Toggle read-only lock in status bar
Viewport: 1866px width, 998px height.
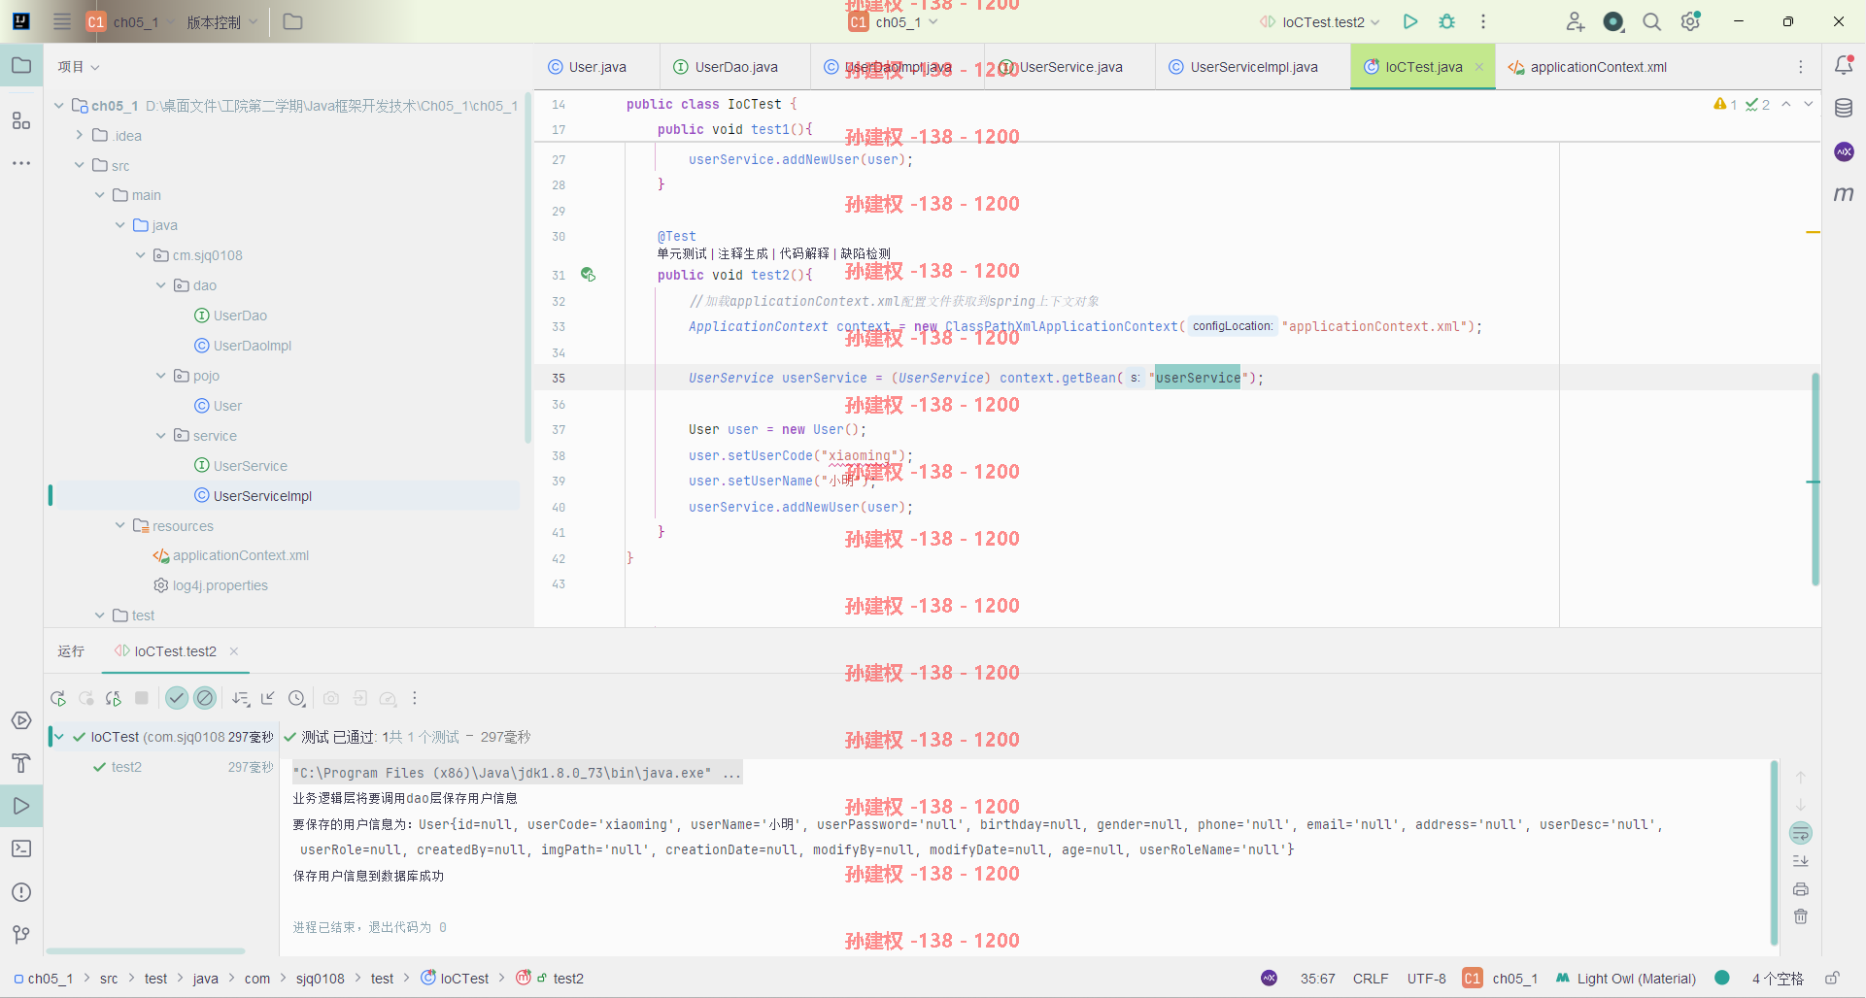click(x=1832, y=979)
